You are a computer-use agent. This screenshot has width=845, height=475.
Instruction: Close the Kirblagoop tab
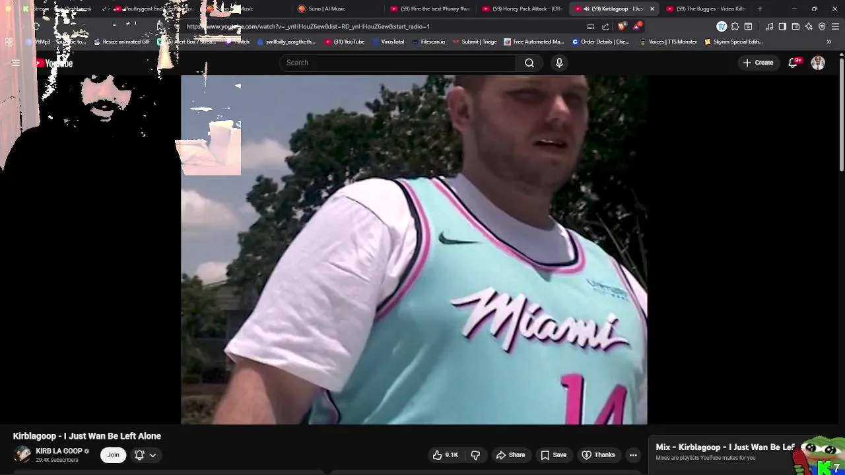coord(652,9)
